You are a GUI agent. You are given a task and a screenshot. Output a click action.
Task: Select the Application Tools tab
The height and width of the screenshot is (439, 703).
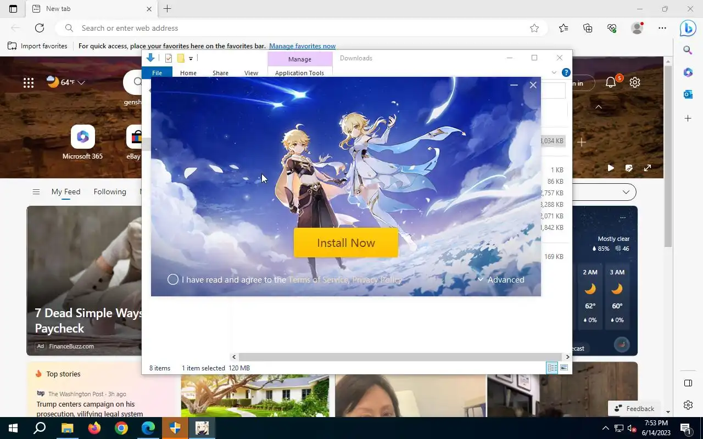tap(299, 73)
